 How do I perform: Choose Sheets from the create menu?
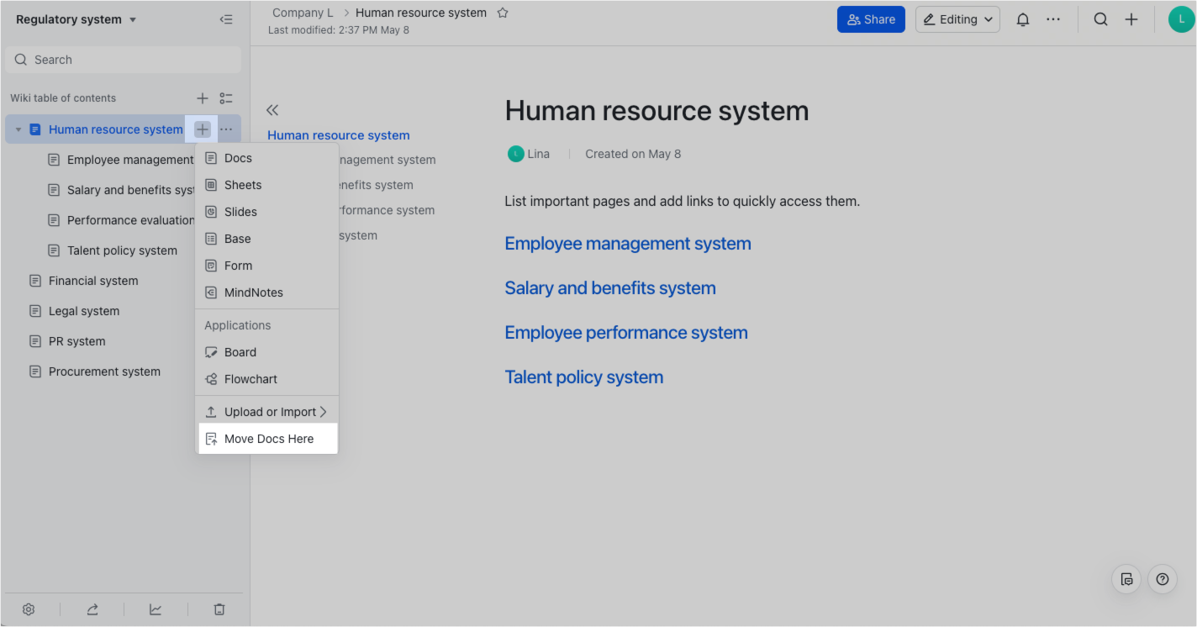point(242,185)
